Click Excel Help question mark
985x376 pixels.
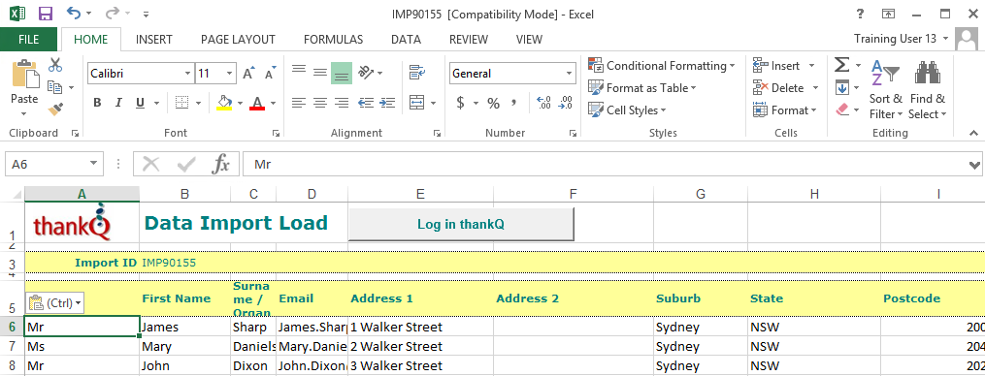860,14
